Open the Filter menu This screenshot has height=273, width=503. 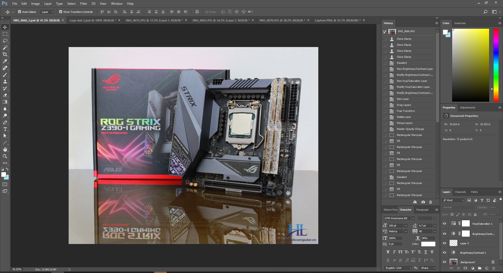click(84, 4)
